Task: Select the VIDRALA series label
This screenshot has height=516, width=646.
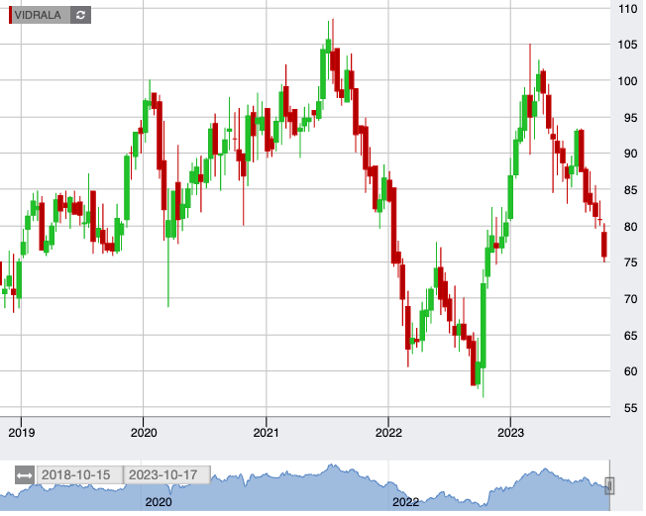Action: (x=38, y=15)
